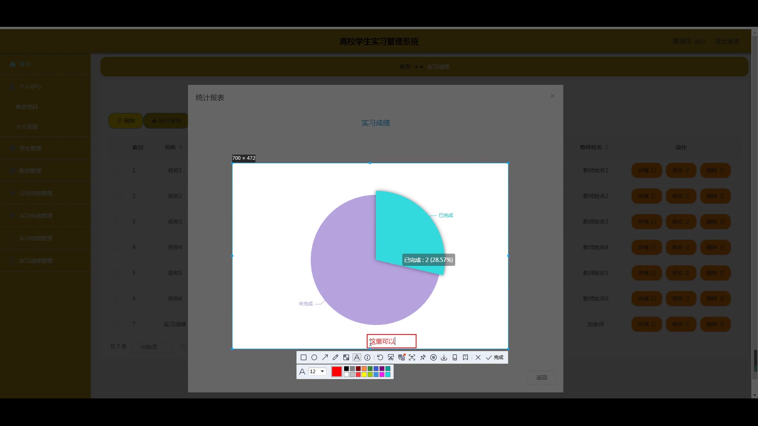Open 实习信息管理 sidebar item
This screenshot has width=758, height=426.
(x=45, y=238)
